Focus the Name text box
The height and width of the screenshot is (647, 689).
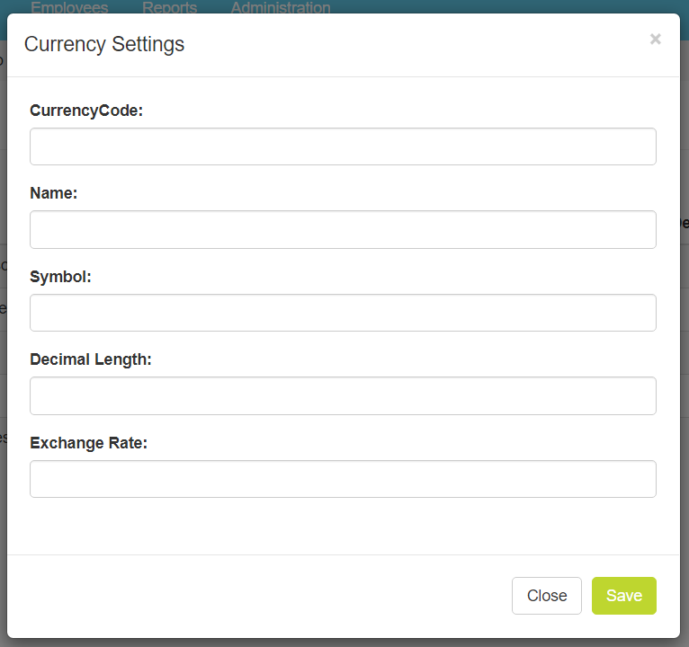click(x=343, y=229)
